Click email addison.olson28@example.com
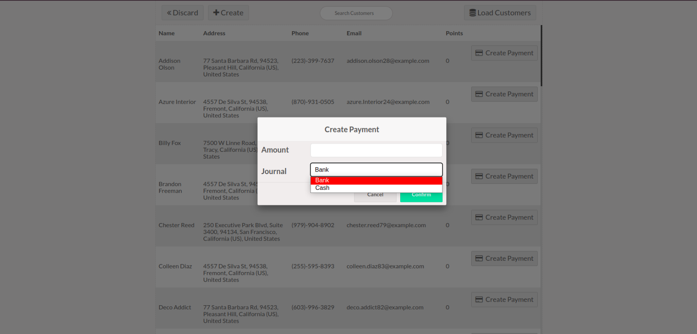Image resolution: width=697 pixels, height=334 pixels. [388, 61]
